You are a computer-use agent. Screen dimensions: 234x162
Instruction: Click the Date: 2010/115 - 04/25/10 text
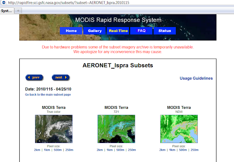[48, 89]
